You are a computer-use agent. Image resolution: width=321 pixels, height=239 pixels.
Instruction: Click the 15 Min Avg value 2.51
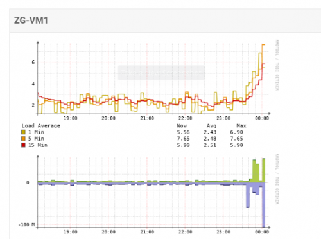tap(210, 145)
